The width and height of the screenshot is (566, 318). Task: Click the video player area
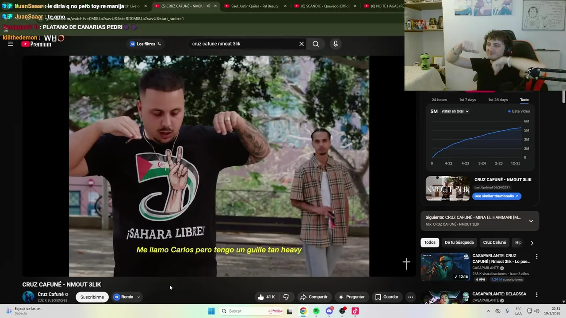tap(219, 166)
